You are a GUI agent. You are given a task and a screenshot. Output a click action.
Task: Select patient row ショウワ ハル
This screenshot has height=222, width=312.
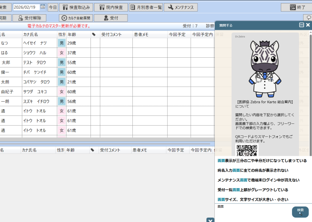coord(107,53)
